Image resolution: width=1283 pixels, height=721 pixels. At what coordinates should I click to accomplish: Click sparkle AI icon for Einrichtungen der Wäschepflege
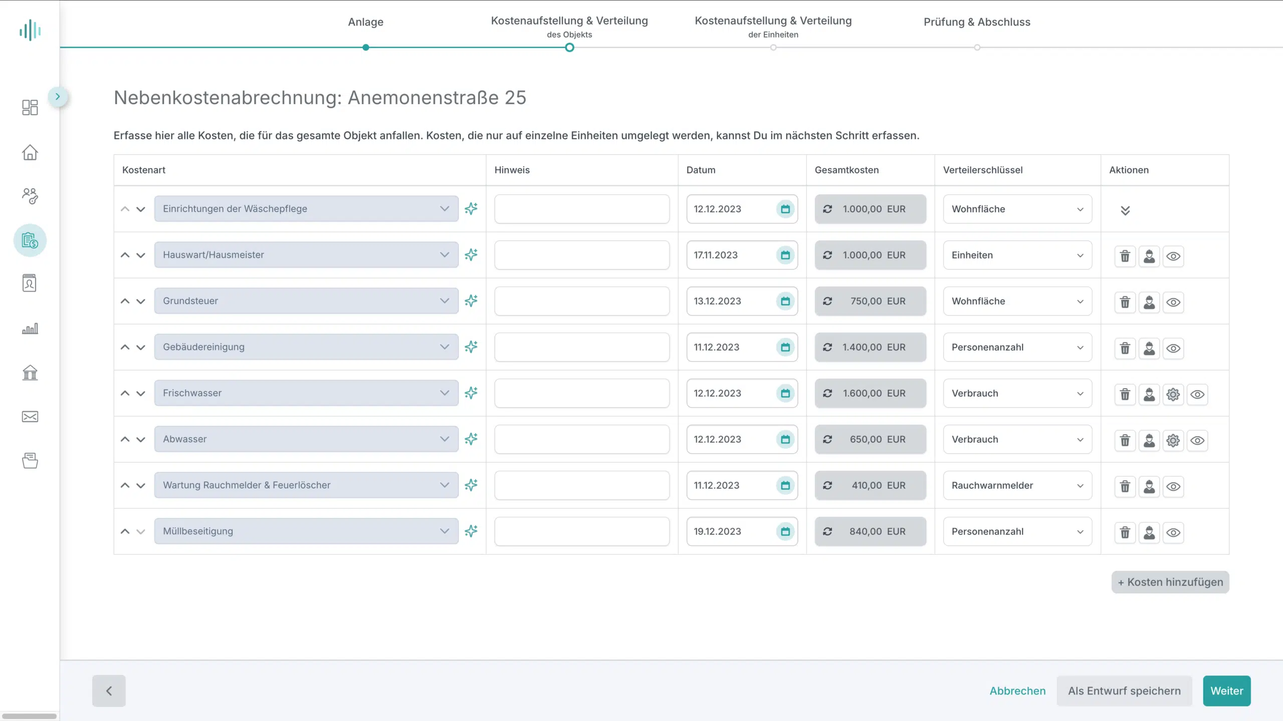[x=471, y=208]
